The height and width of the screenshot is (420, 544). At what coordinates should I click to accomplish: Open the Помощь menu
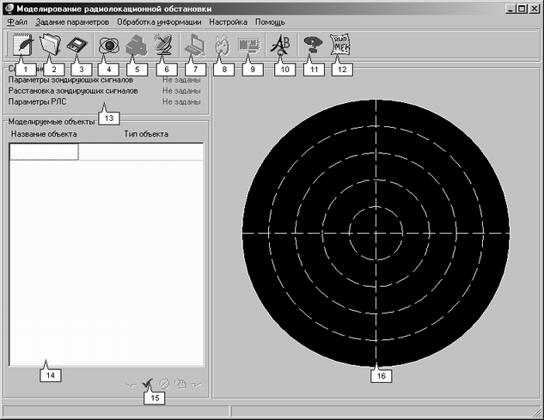(x=270, y=21)
